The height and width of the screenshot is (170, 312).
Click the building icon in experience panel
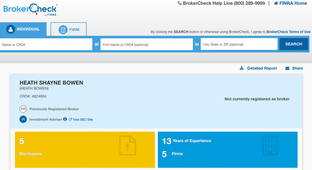point(270,145)
